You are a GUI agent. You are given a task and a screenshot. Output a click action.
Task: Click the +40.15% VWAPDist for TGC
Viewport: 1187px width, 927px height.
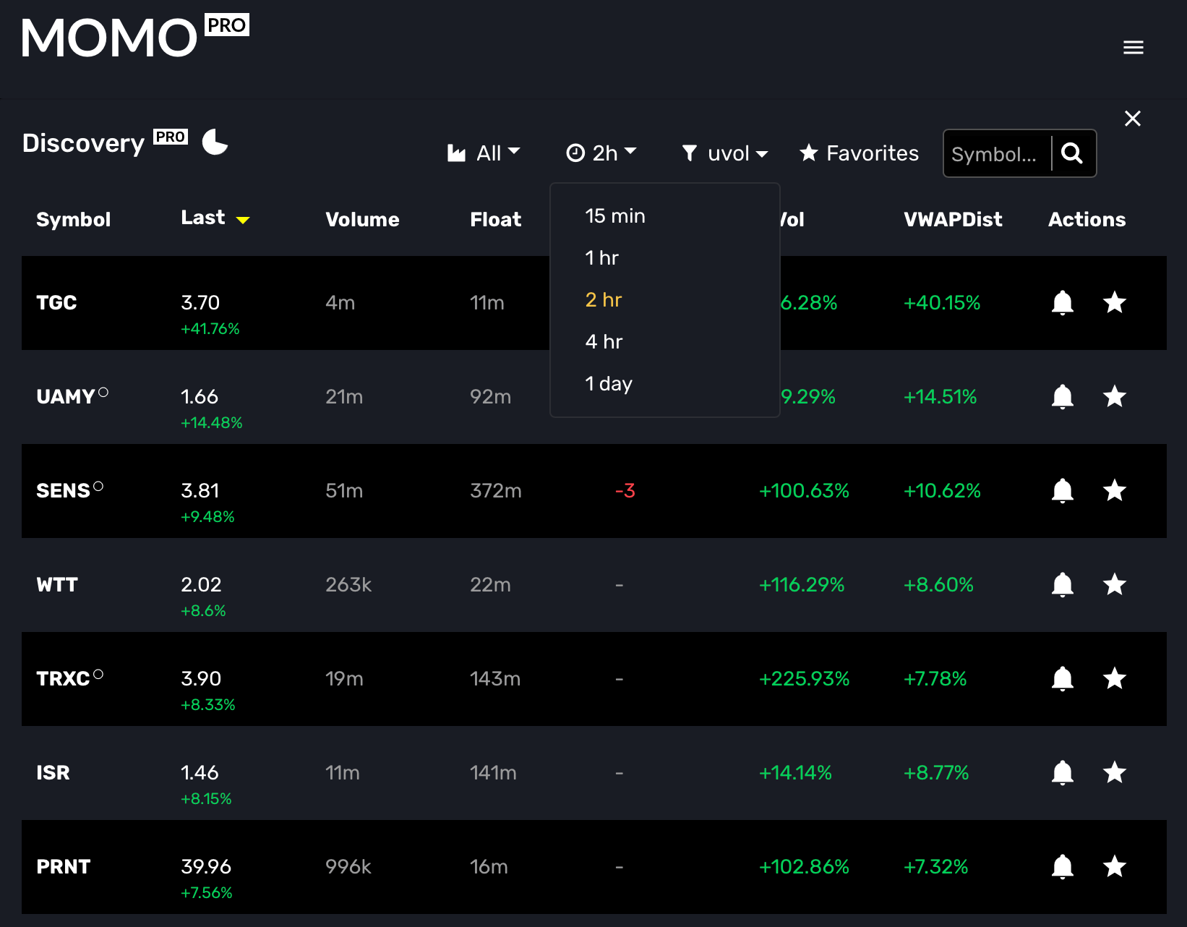click(x=942, y=302)
